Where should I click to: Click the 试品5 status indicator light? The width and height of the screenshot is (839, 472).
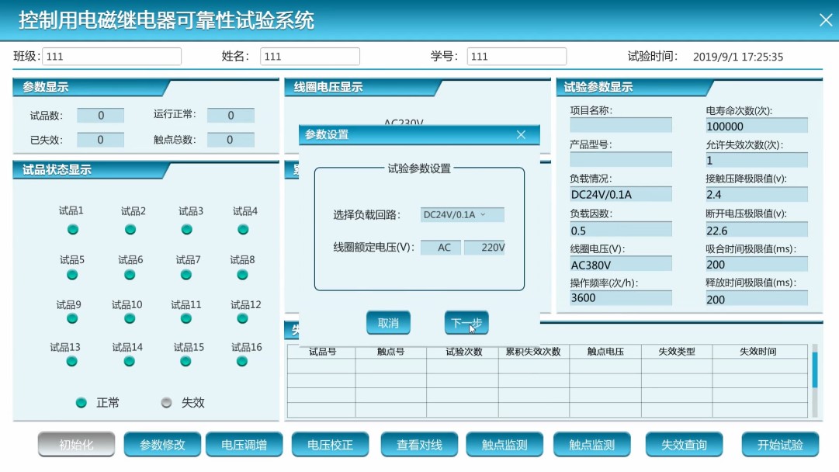[x=72, y=275]
